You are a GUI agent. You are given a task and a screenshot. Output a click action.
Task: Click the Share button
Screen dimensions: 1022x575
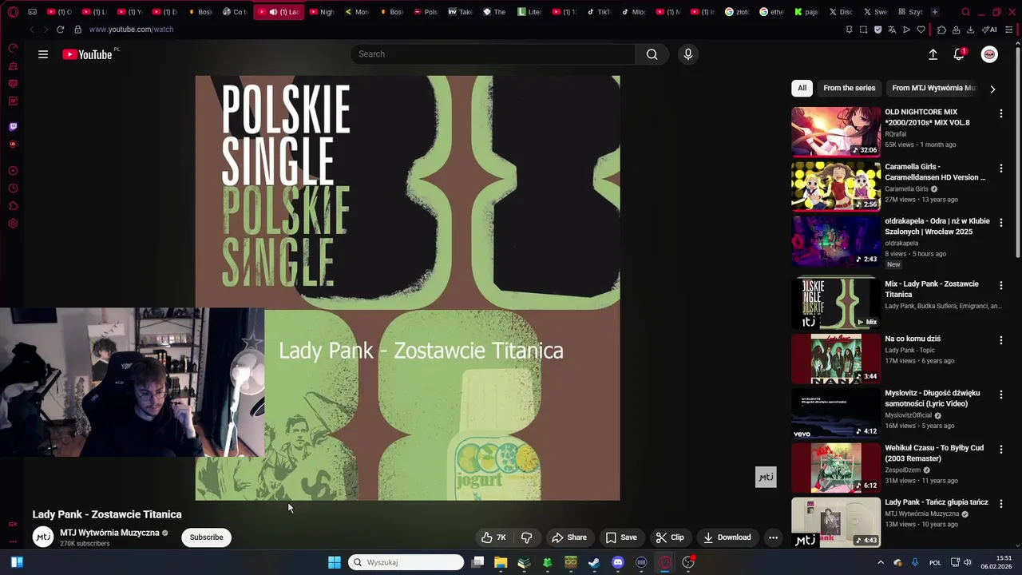[x=569, y=537]
